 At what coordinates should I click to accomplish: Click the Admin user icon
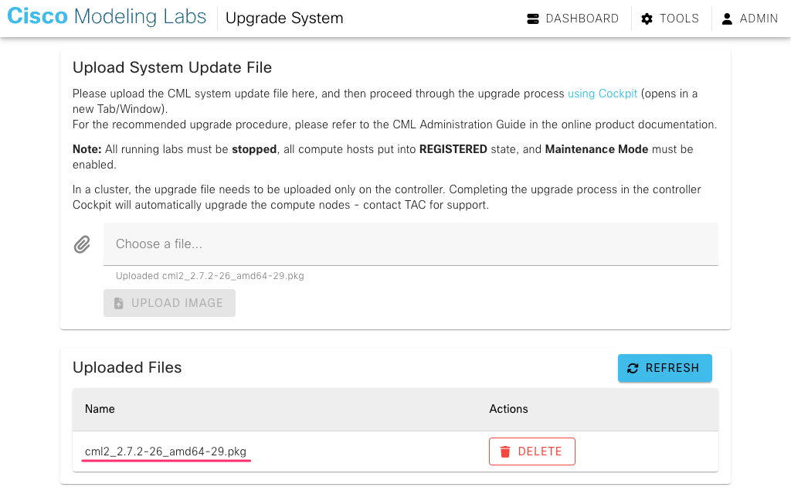pyautogui.click(x=727, y=19)
